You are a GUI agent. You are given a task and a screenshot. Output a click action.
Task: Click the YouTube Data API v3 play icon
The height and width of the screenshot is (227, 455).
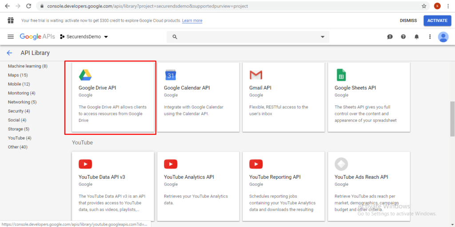85,164
